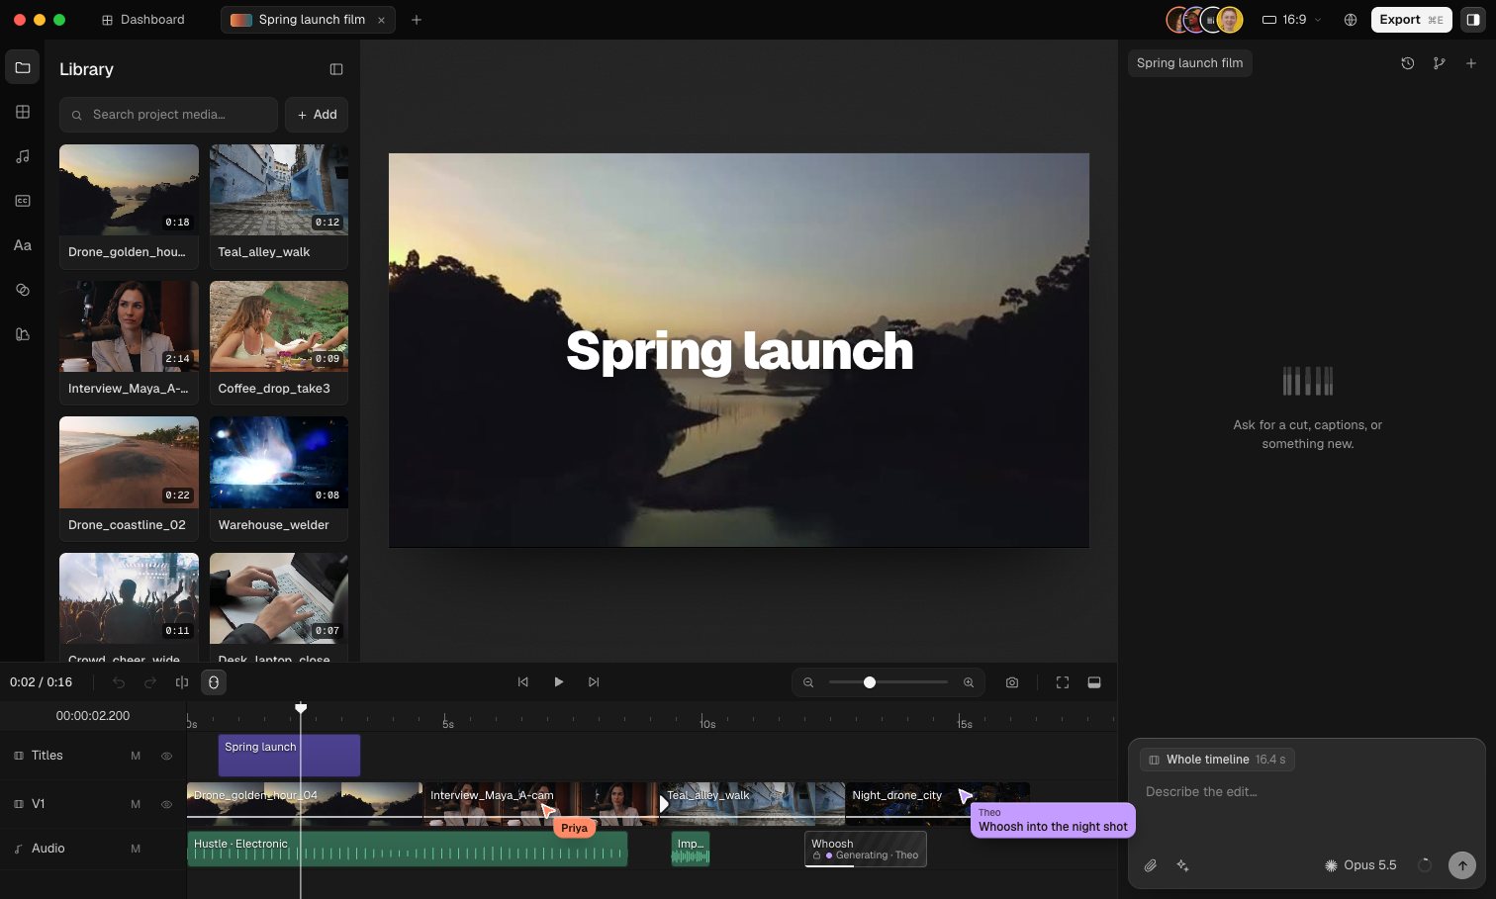Click the redo arrow in timeline toolbar
This screenshot has width=1496, height=899.
click(x=150, y=682)
